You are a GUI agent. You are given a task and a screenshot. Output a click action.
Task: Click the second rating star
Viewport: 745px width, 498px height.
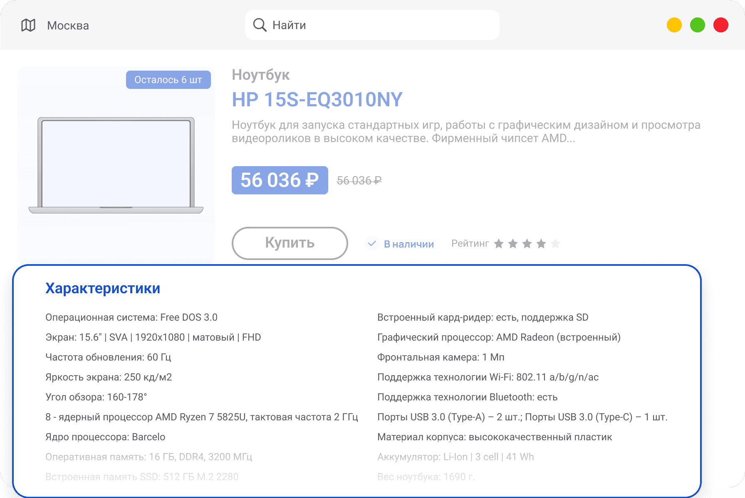click(513, 244)
